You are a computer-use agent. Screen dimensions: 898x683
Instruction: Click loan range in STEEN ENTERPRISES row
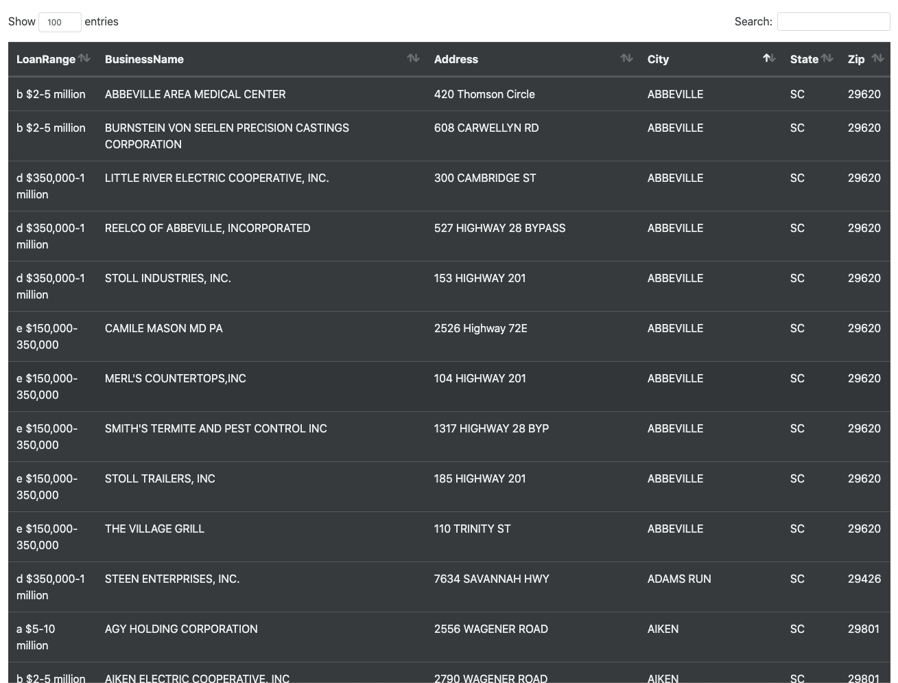(51, 587)
